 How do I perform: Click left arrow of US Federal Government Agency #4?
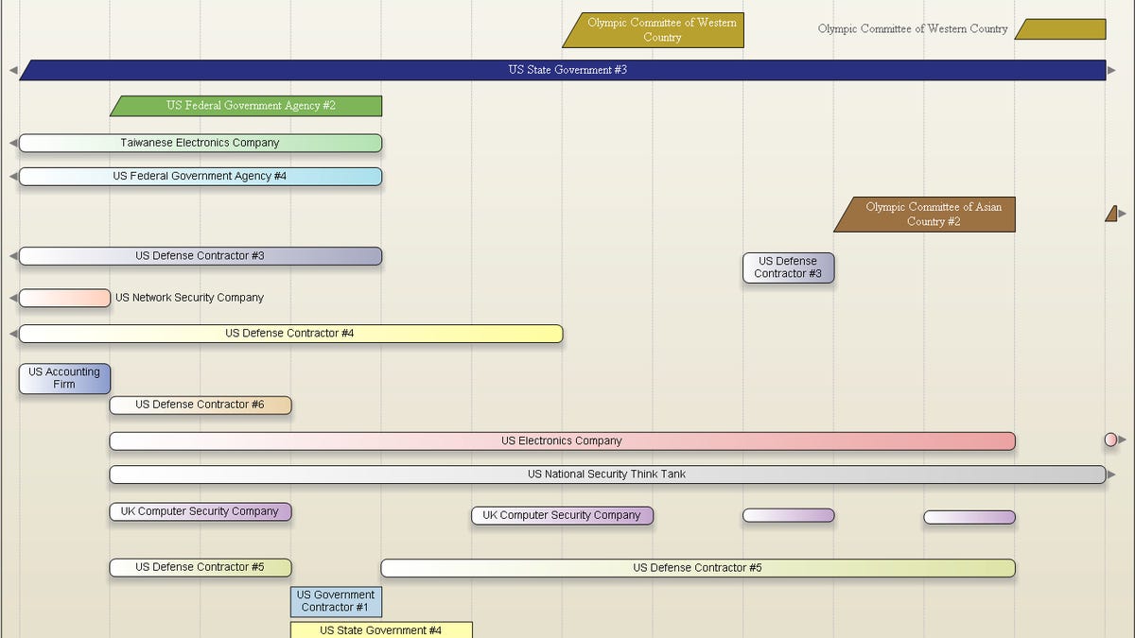click(x=13, y=176)
